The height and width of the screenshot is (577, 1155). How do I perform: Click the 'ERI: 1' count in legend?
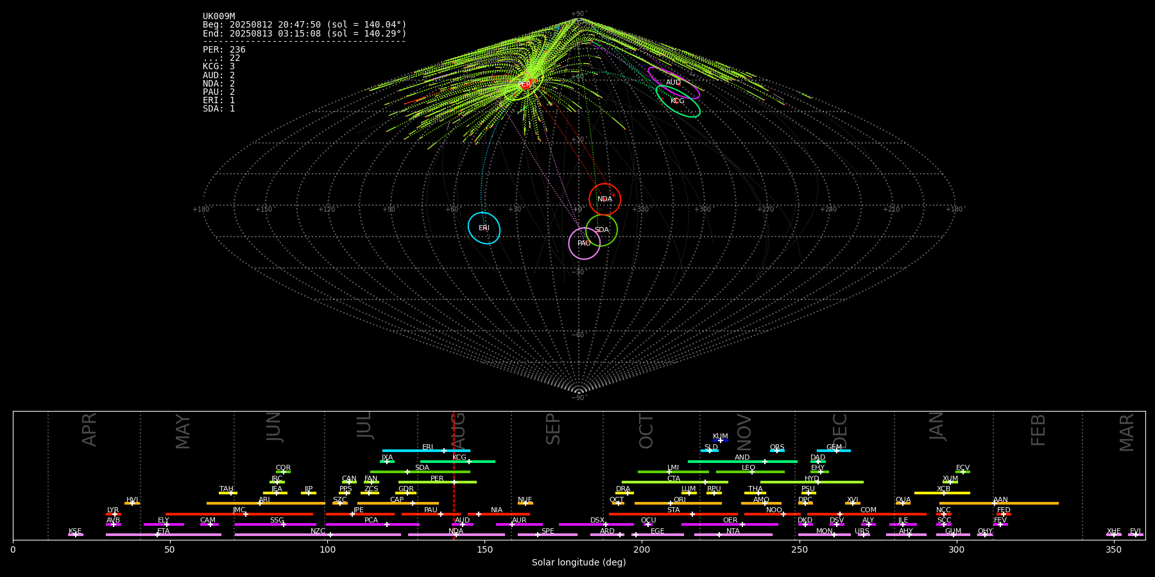click(219, 101)
